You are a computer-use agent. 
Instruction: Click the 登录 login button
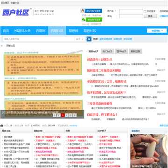[150, 16]
